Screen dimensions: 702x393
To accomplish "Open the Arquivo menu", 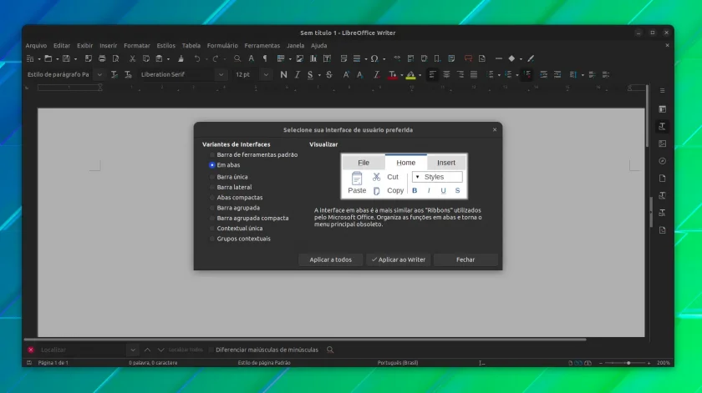I will point(36,46).
